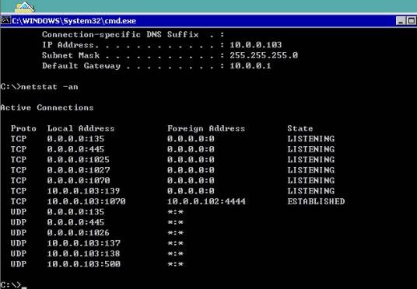The image size is (417, 289).
Task: Click the C:\WINDOWS\System32\cmd.exe title text
Action: coord(74,21)
